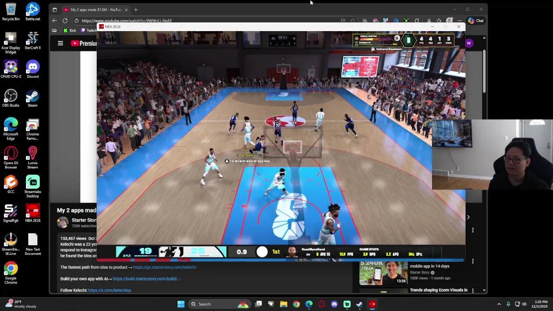
Task: Select the 'My 2 apps made $1.5M' browser tab
Action: (x=95, y=10)
